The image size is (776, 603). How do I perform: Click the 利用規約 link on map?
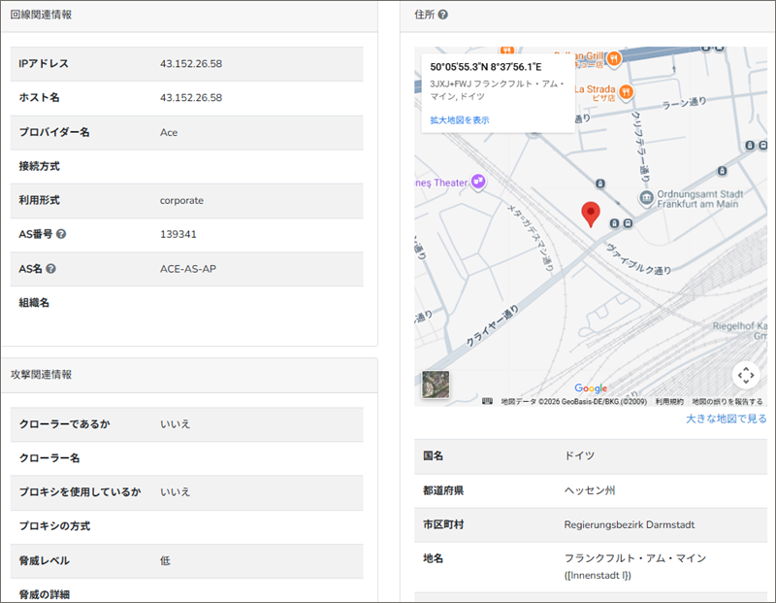tap(669, 401)
